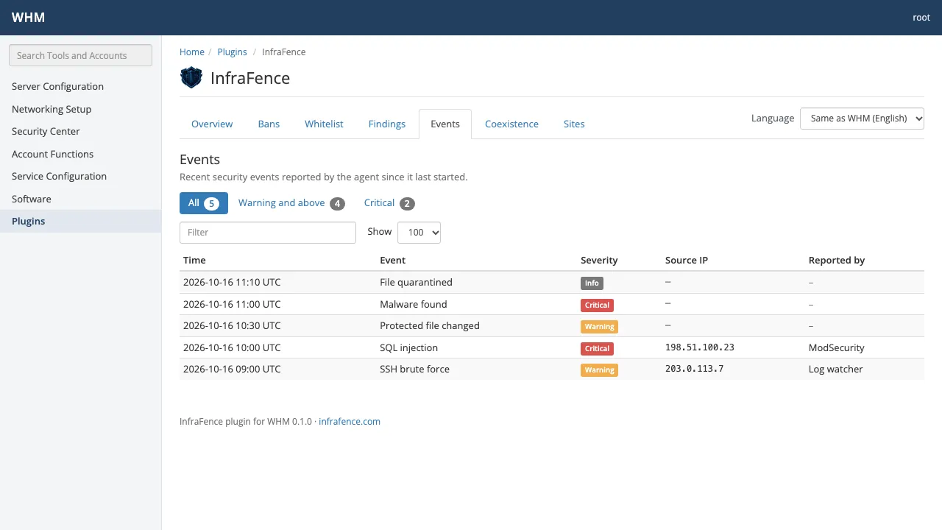Filter to Critical events only
942x530 pixels.
pyautogui.click(x=389, y=203)
